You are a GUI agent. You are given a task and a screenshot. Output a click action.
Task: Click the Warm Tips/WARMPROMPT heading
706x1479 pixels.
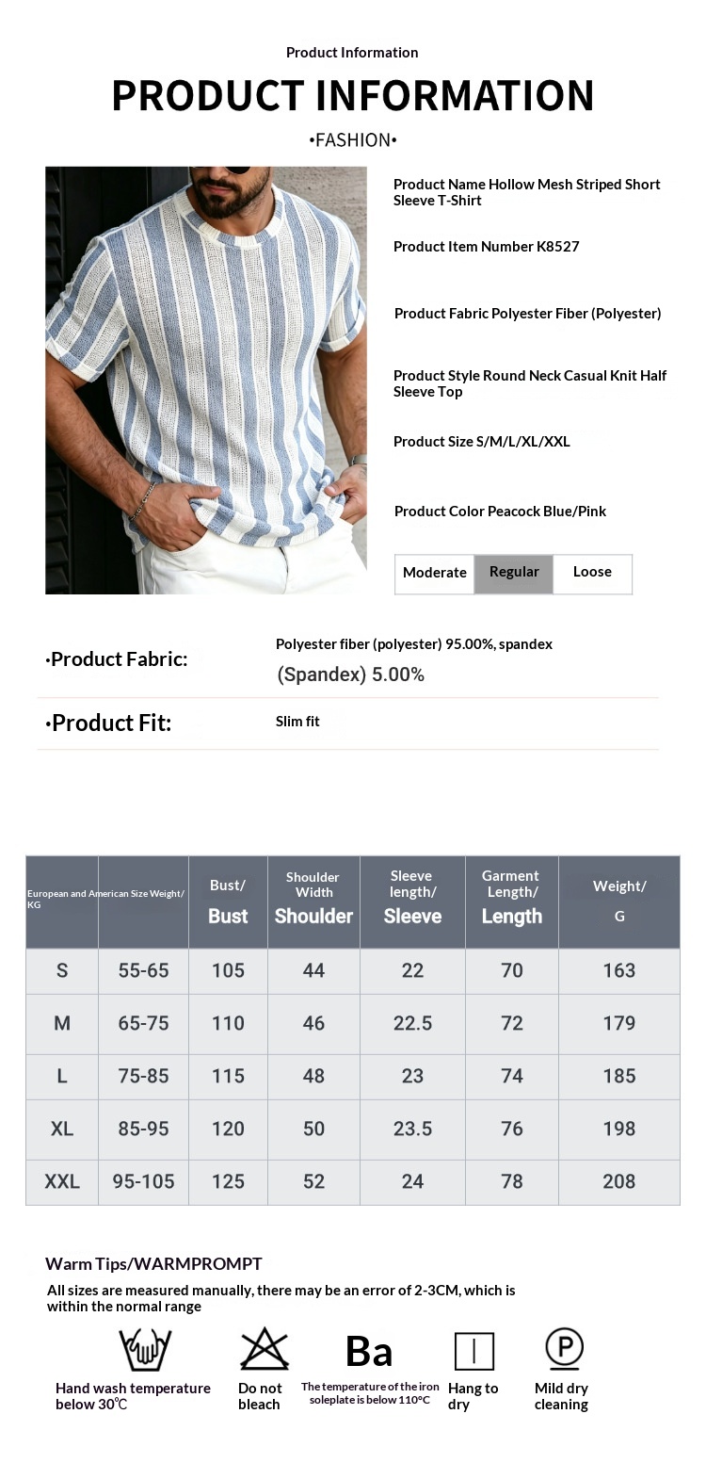(153, 1264)
